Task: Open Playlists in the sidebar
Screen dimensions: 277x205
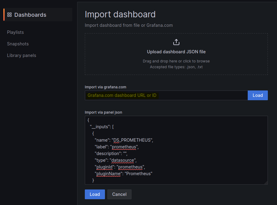Action: coord(15,32)
